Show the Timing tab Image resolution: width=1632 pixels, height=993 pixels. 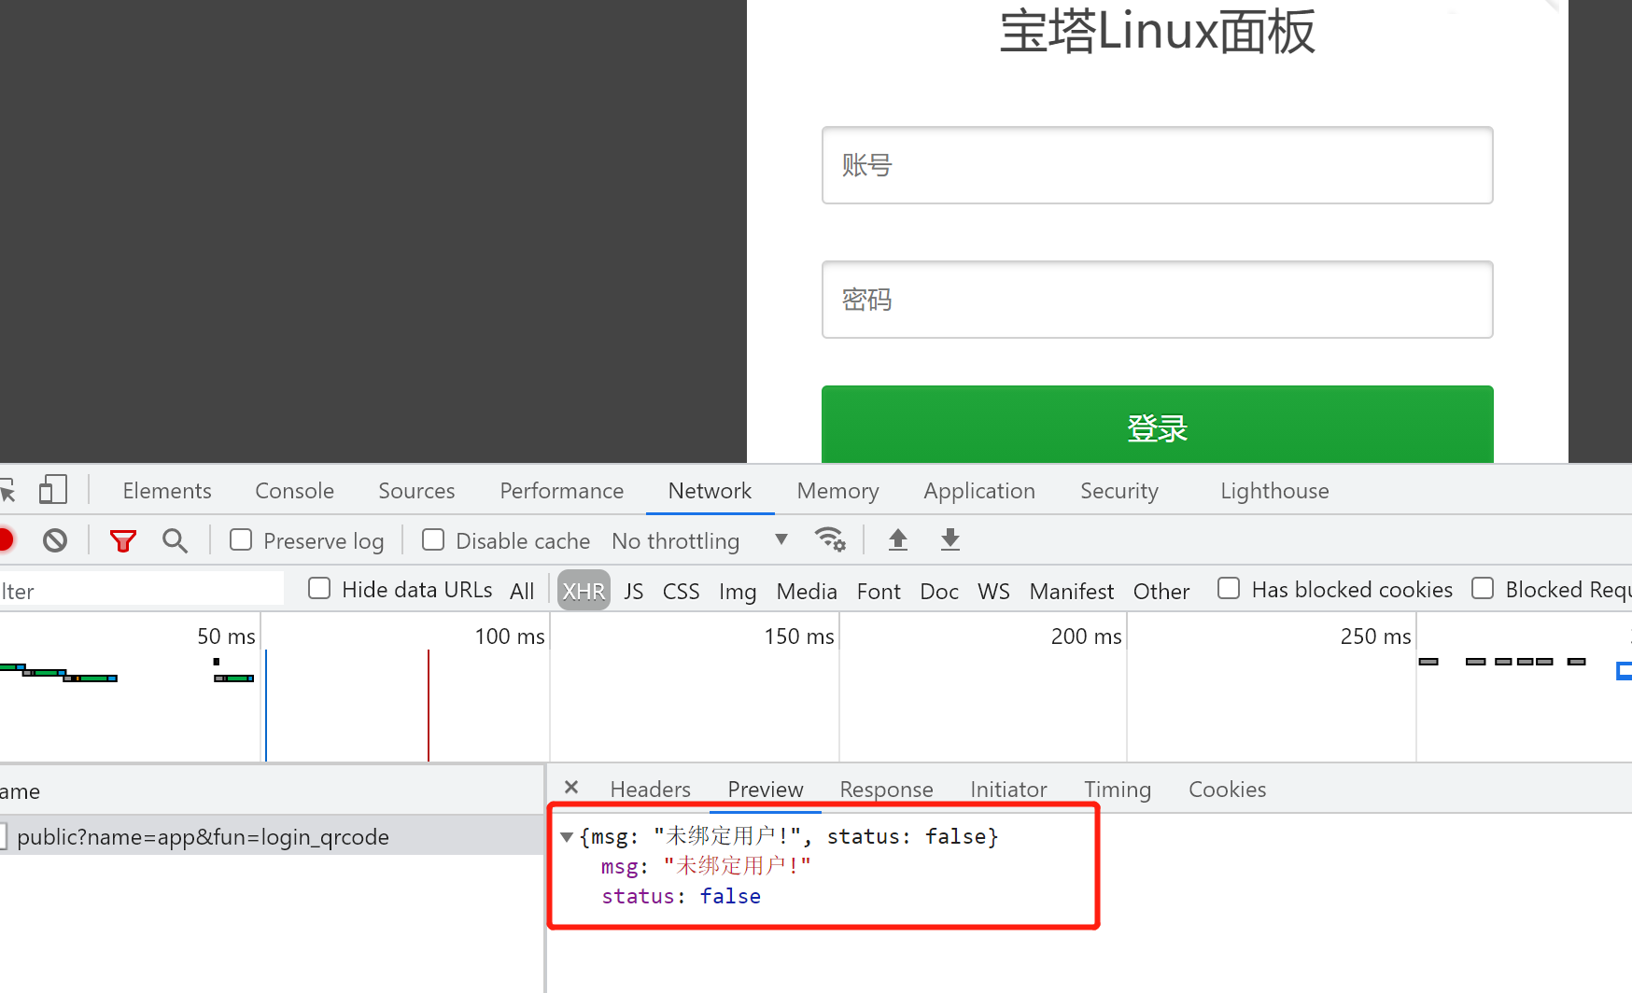pyautogui.click(x=1118, y=790)
